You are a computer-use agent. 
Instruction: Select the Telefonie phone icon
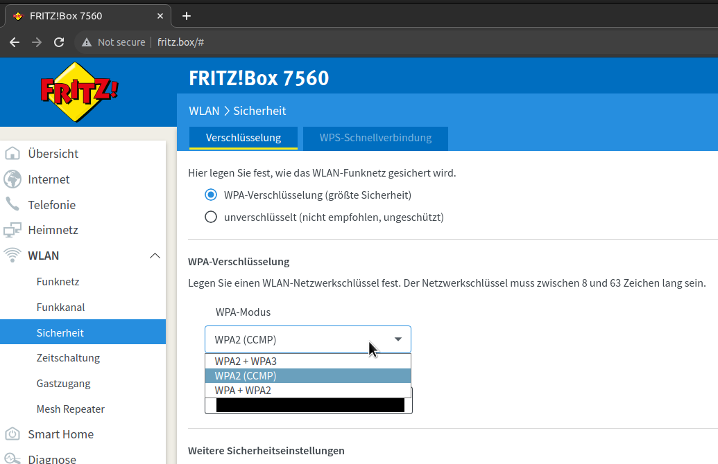(13, 204)
